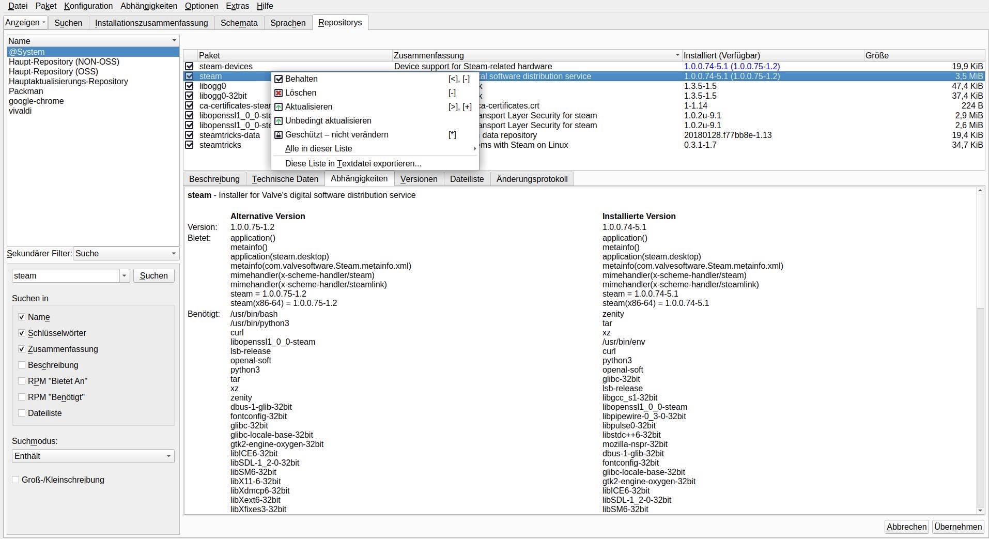Switch to the Schemata tab

pos(239,23)
